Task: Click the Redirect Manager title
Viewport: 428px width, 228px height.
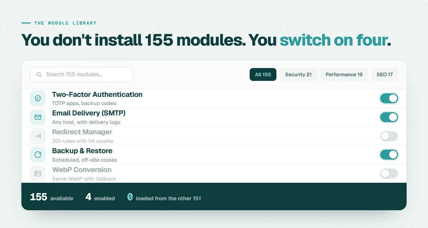Action: pos(82,132)
